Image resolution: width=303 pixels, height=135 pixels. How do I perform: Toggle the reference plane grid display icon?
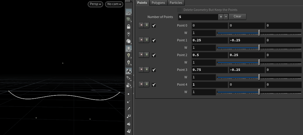point(129,12)
